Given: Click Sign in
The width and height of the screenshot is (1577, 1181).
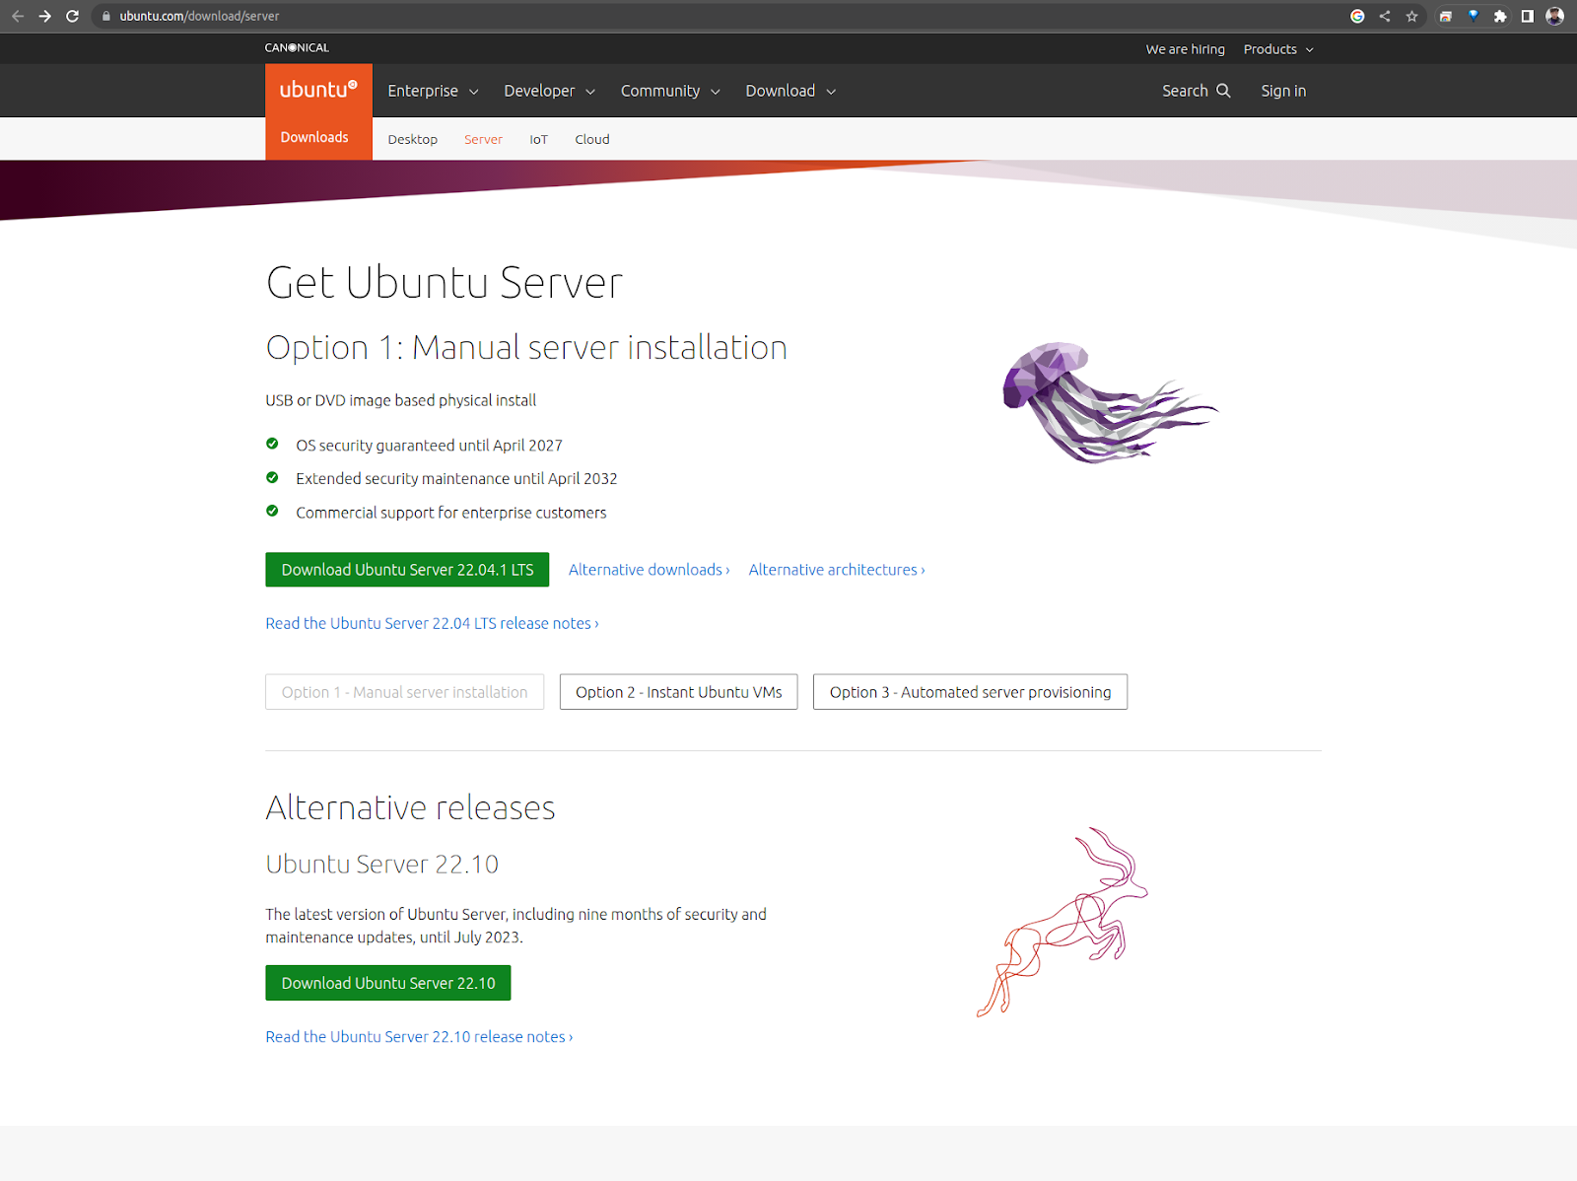Looking at the screenshot, I should 1283,91.
